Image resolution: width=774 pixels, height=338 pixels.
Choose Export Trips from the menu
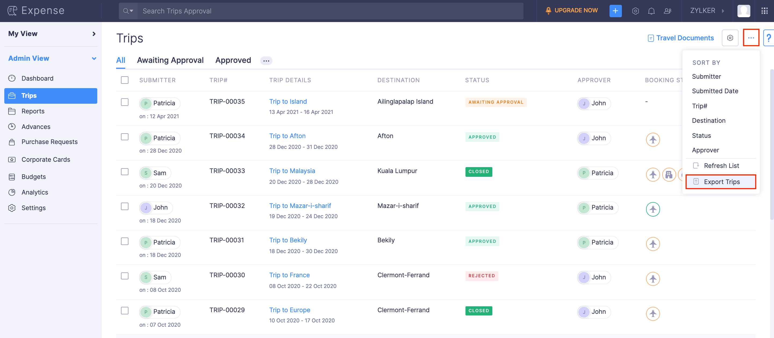tap(721, 182)
